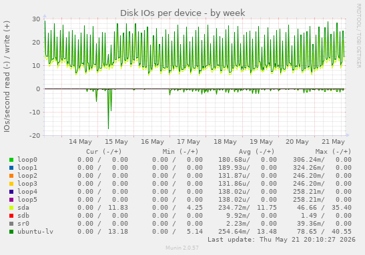Click the y-axis value 30
The image size is (365, 255).
[x=36, y=19]
